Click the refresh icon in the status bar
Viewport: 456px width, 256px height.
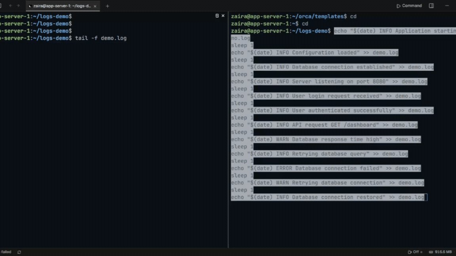pos(19,252)
